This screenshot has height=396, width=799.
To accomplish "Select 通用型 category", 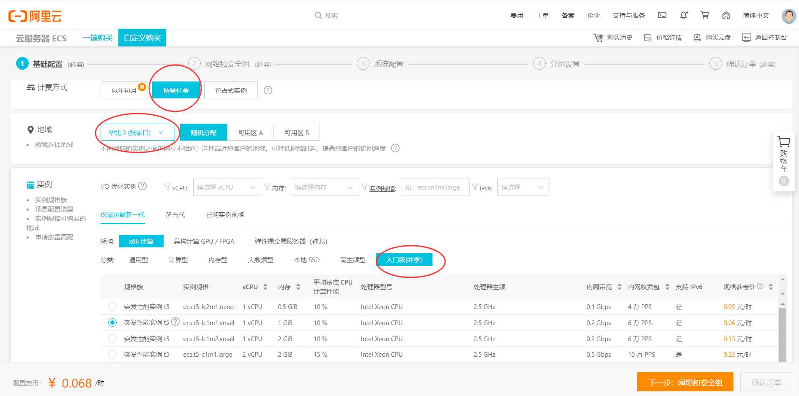I will [139, 260].
